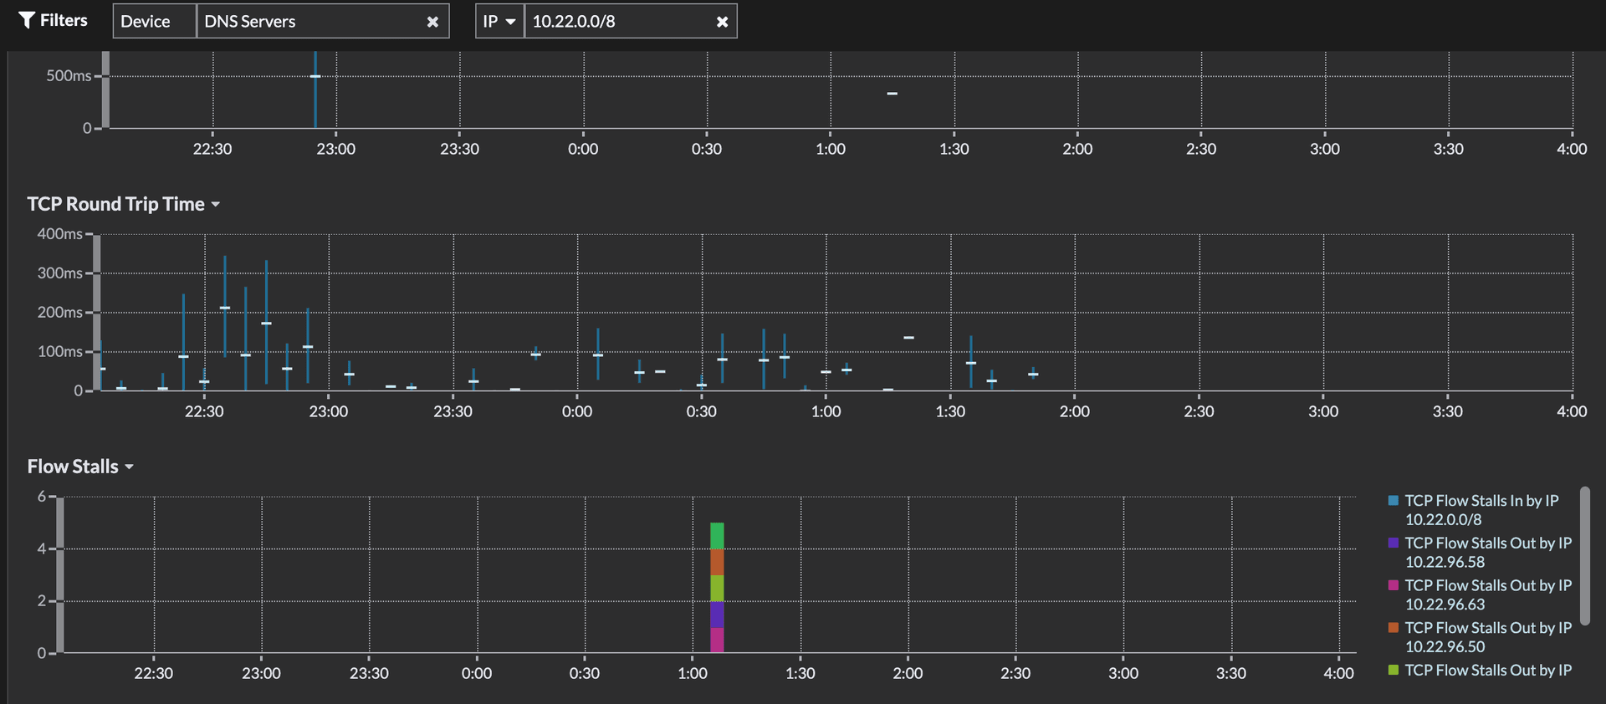Click the green segment of Flow Stalls bar
1606x704 pixels.
pyautogui.click(x=717, y=535)
